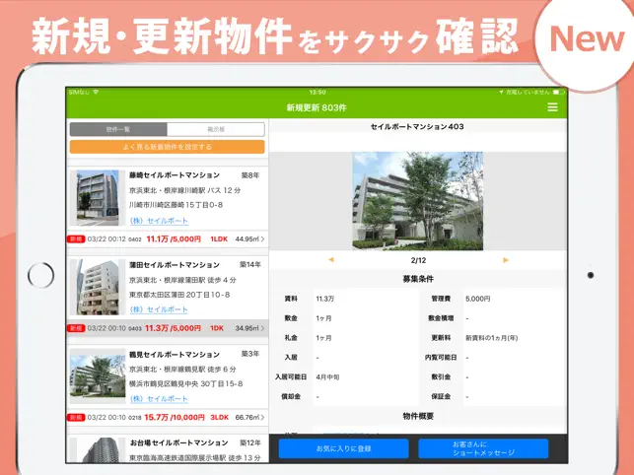
Task: Click 東京都太田区蒲田 20丁目10-8 address
Action: pyautogui.click(x=179, y=295)
